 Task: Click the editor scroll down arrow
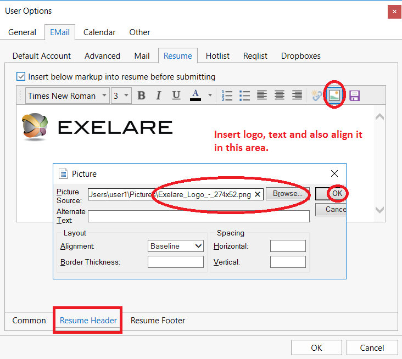pos(379,210)
